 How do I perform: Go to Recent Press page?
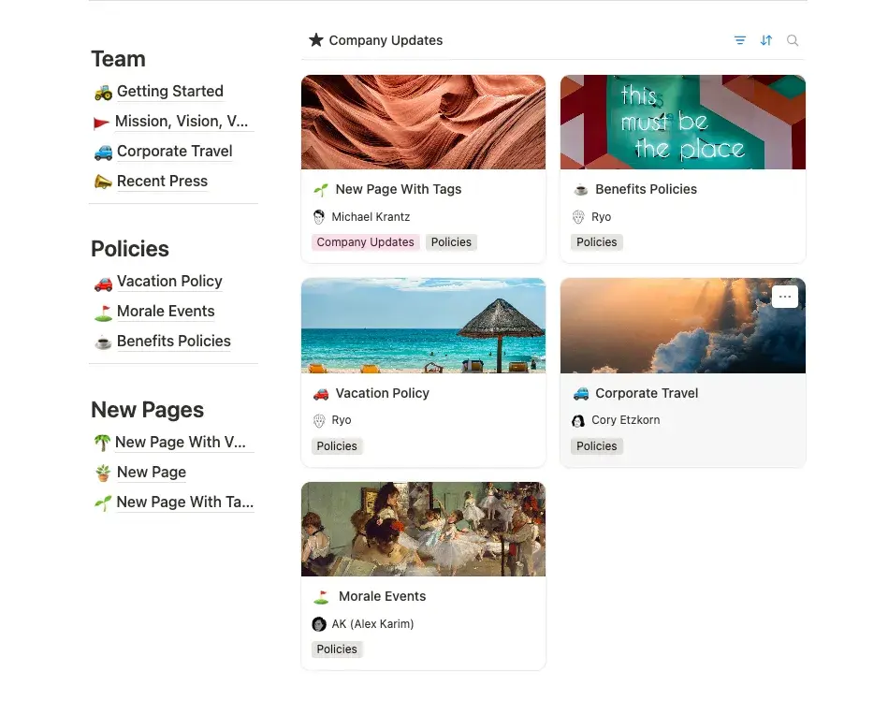[x=162, y=182]
